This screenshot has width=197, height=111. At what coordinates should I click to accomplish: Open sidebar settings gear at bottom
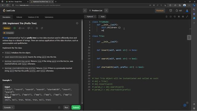click(x=194, y=108)
